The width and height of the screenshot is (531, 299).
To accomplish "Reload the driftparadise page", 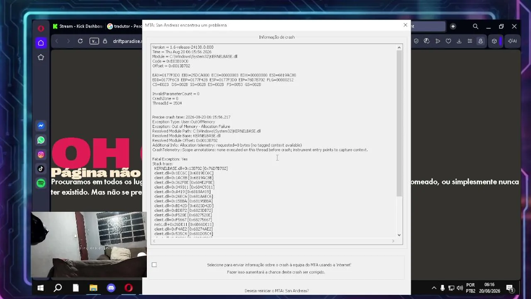I will coord(80,41).
